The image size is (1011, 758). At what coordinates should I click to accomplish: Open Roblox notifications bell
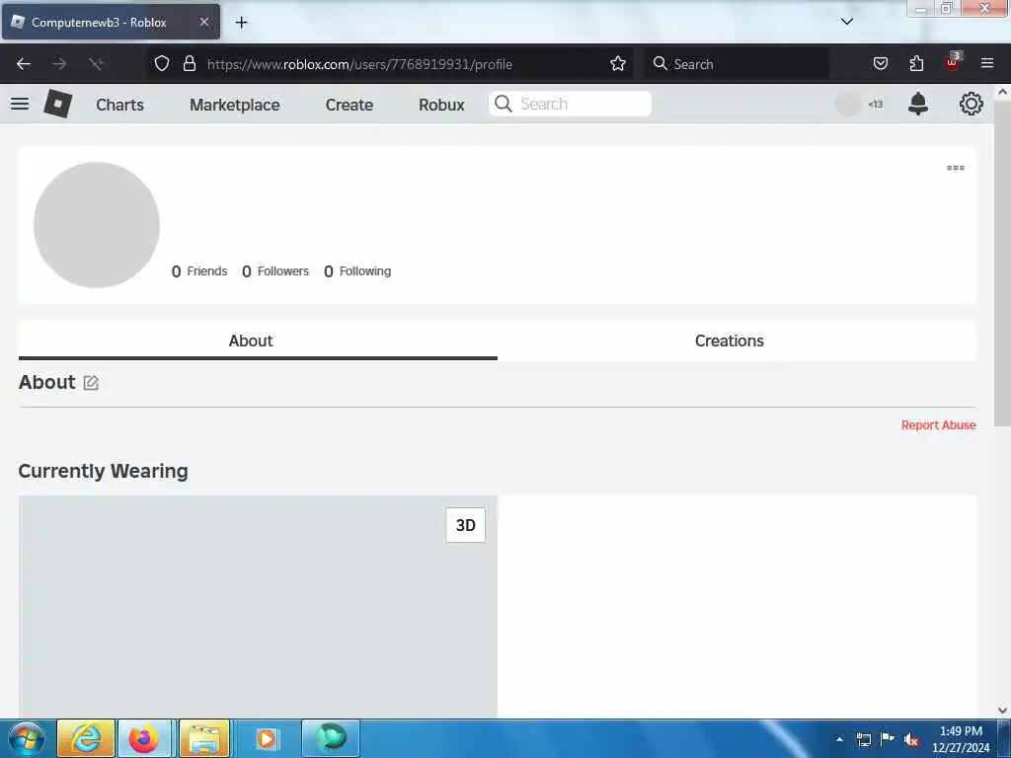(x=917, y=104)
